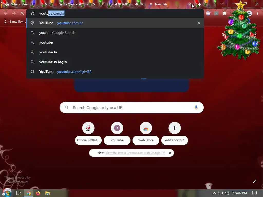Go back using the toolbar arrow

pyautogui.click(x=6, y=13)
